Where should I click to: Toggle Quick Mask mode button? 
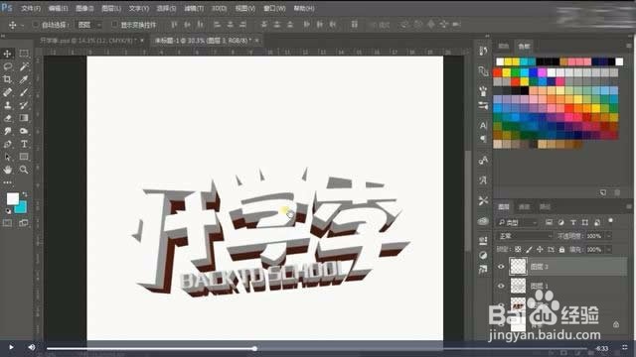coord(7,223)
